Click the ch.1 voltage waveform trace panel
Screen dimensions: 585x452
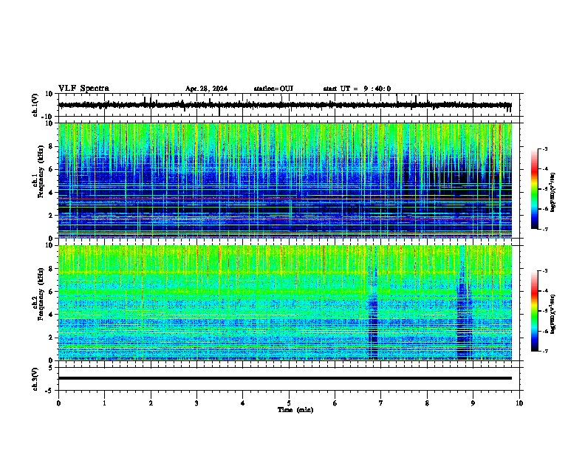[x=289, y=105]
